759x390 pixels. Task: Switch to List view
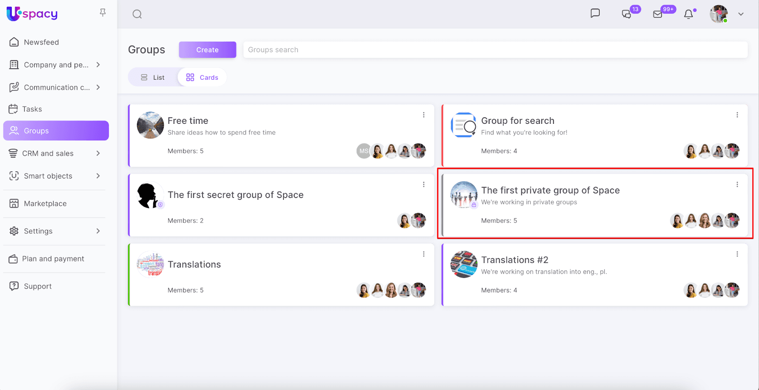(153, 77)
